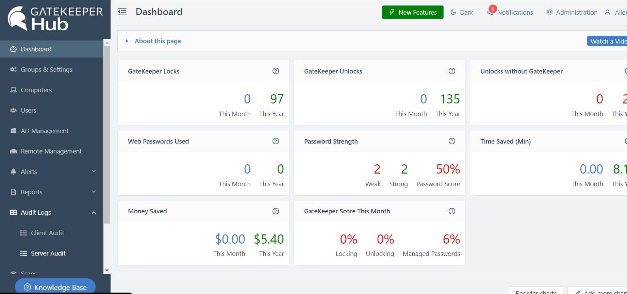Click the lightning bolt on New Features
Viewport: 627px width, 294px height.
(392, 12)
